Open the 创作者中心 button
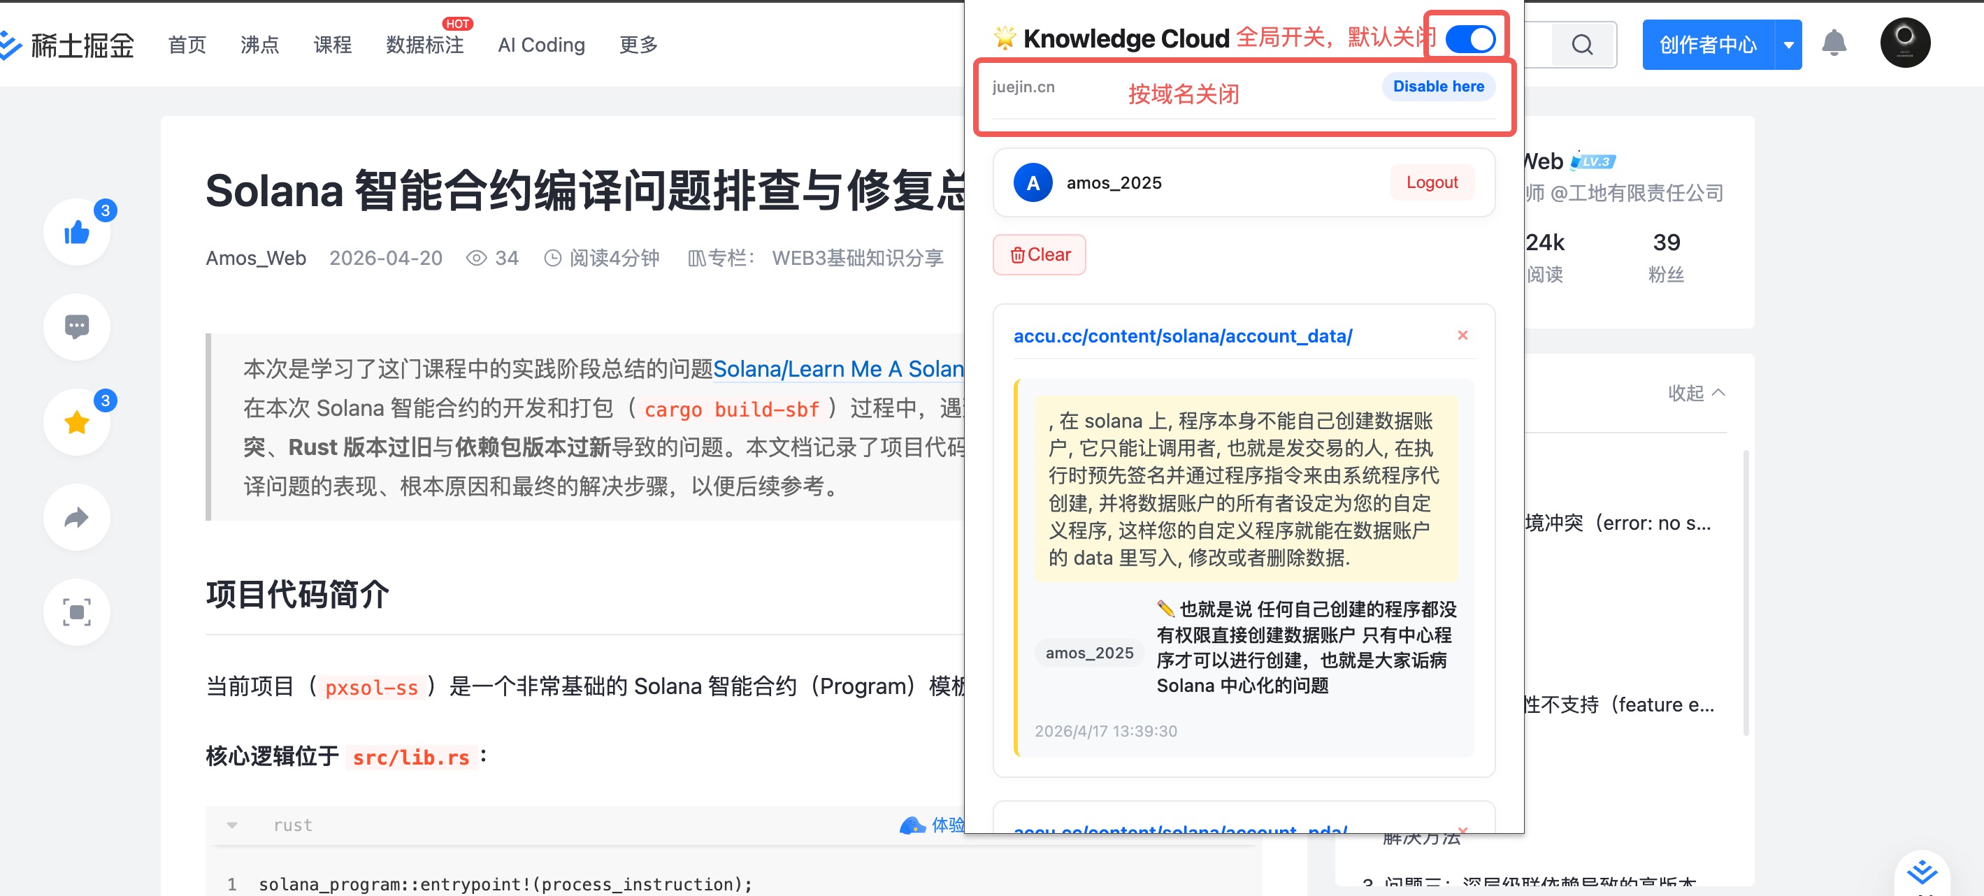1984x896 pixels. 1707,45
